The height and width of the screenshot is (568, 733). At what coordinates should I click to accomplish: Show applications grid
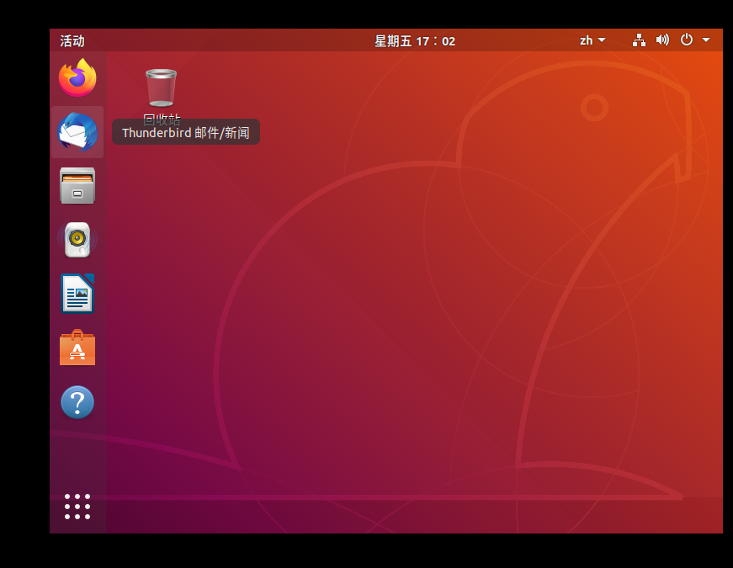[77, 507]
